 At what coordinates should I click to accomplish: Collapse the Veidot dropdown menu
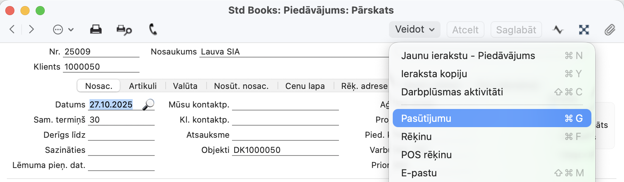click(x=414, y=30)
